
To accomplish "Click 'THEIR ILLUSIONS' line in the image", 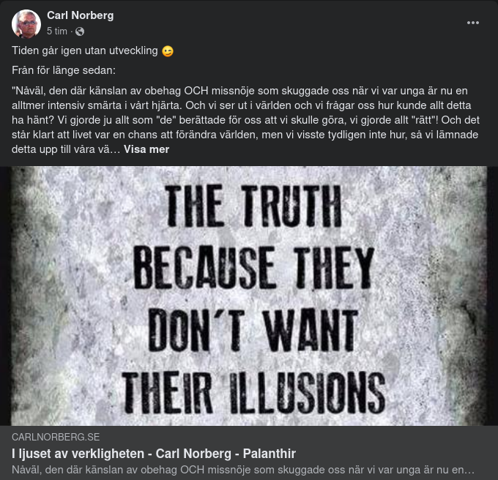I will (x=253, y=392).
